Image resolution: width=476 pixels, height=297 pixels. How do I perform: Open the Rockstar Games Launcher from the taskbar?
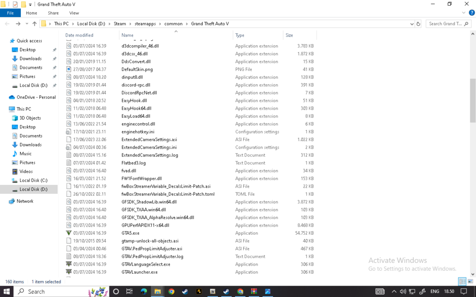point(198,291)
